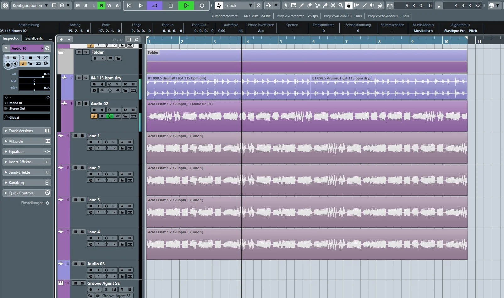Screen dimensions: 504x298
Task: Select the Comp hand tool
Action: (348, 5)
